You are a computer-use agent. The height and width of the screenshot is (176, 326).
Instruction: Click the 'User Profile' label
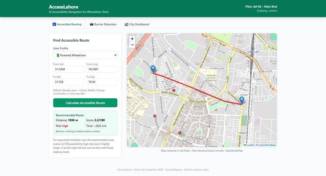(61, 49)
